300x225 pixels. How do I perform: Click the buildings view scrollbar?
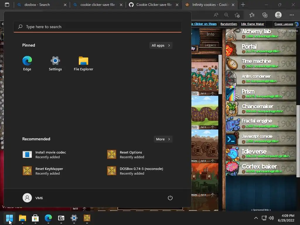point(220,74)
